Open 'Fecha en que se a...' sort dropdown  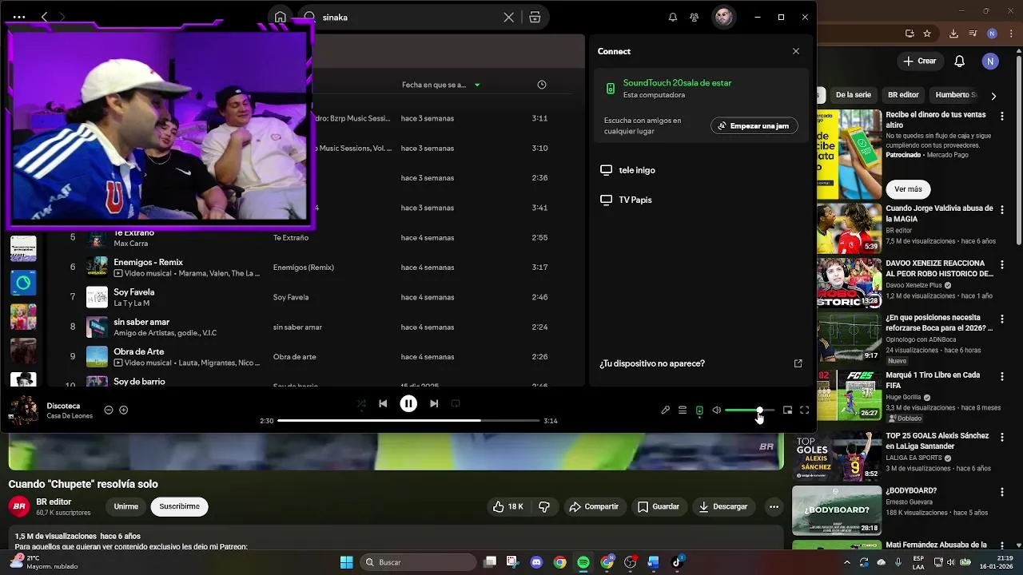[441, 85]
